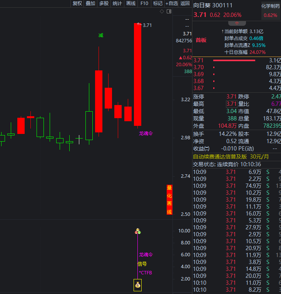Click the 返回 back button

click(185, 3)
